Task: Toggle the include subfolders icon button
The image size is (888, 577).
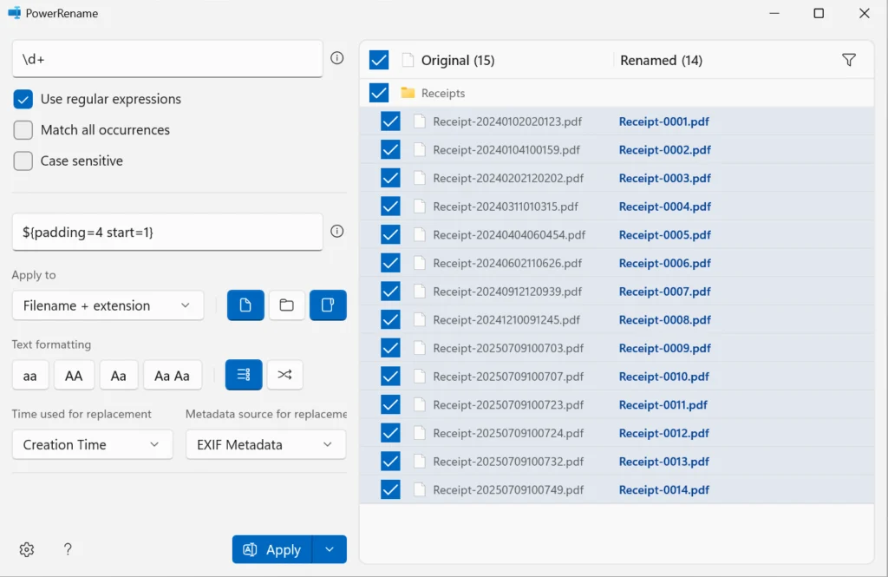Action: (x=328, y=305)
